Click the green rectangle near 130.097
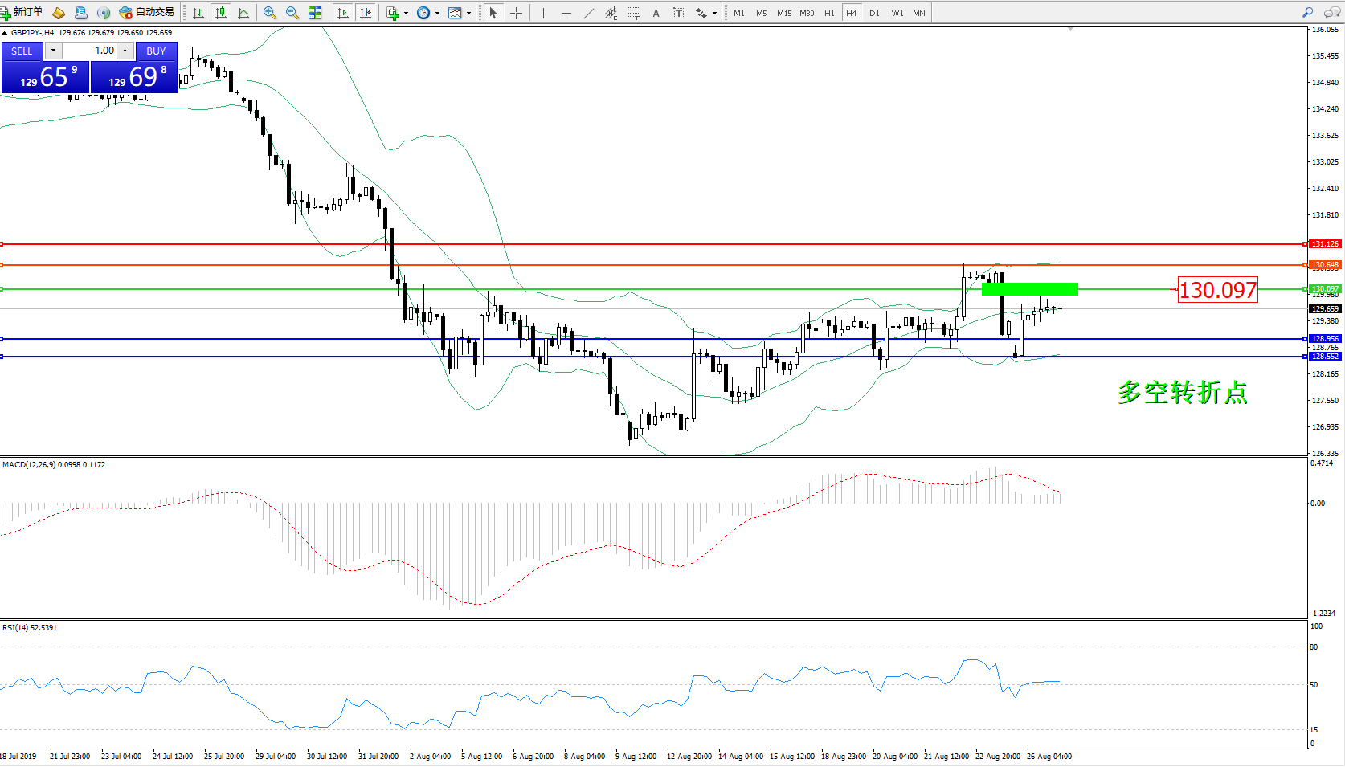 tap(1029, 289)
